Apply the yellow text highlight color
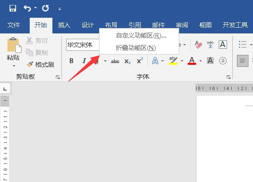253x182 pixels. point(173,61)
